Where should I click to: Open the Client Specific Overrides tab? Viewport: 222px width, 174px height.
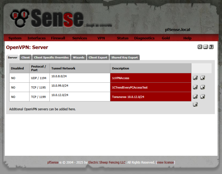(x=51, y=58)
